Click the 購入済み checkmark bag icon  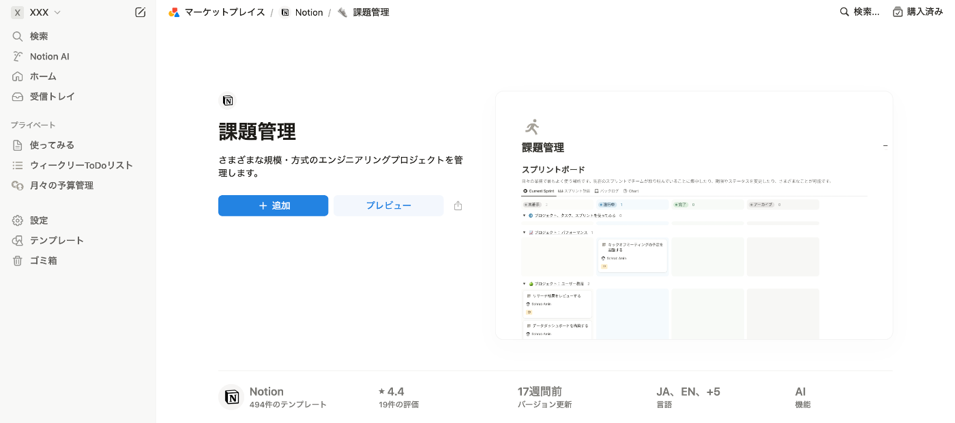point(898,12)
